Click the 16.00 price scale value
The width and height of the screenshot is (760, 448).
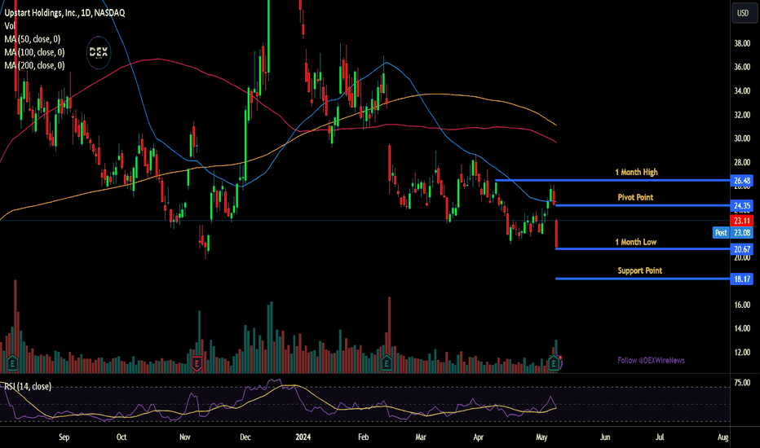click(742, 305)
